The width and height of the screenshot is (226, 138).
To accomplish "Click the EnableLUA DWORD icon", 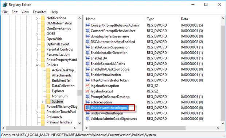I will tap(87, 58).
